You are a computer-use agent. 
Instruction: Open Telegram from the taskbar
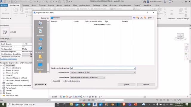click(x=89, y=104)
